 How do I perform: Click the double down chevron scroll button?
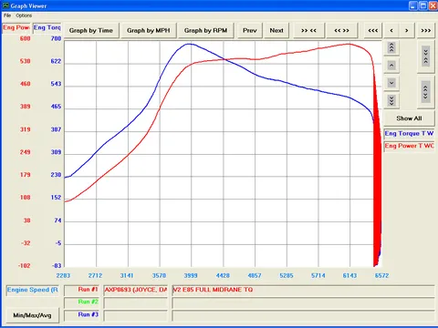391,100
